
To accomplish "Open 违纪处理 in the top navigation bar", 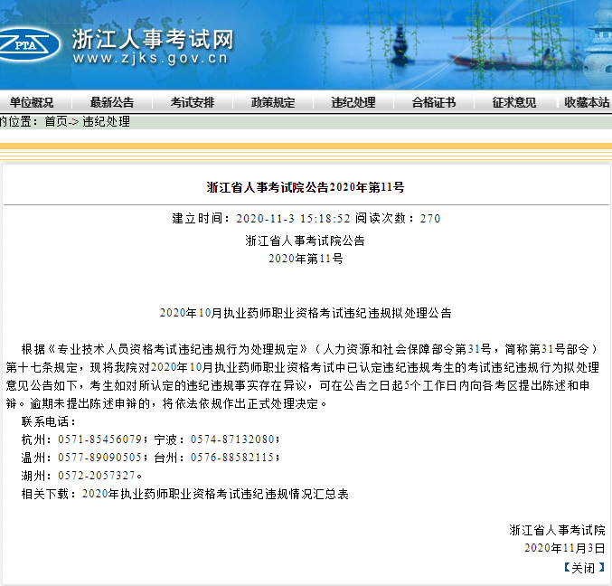I will click(x=353, y=102).
